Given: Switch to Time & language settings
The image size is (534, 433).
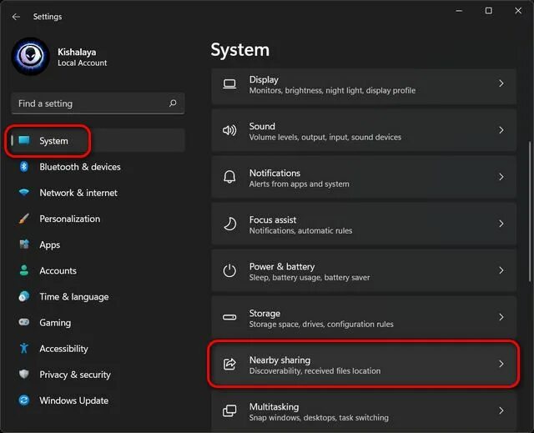Looking at the screenshot, I should coord(74,297).
